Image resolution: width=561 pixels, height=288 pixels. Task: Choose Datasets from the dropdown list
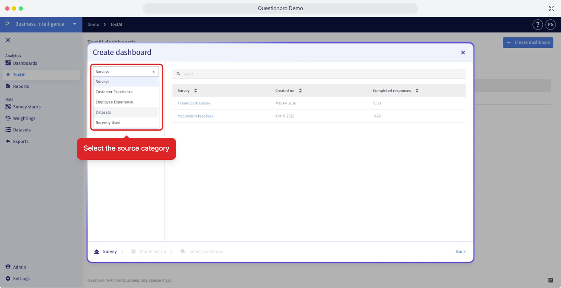[x=126, y=112]
